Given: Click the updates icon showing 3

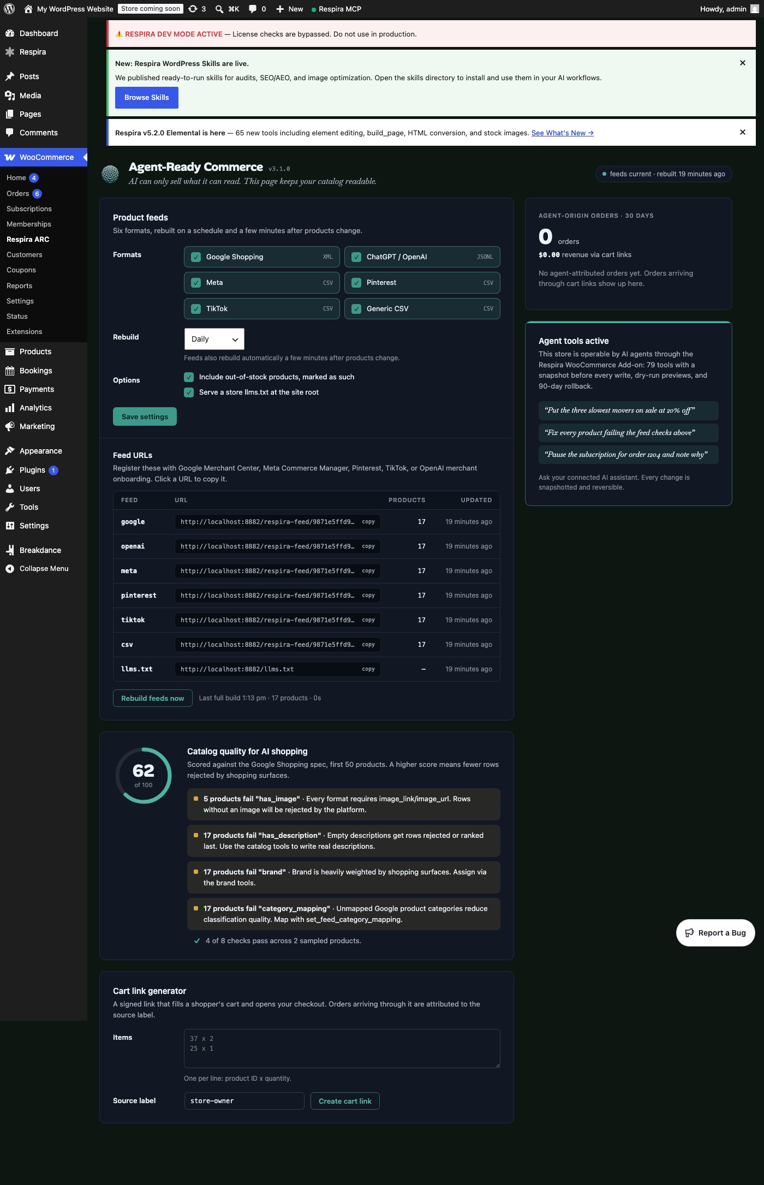Looking at the screenshot, I should (x=193, y=9).
